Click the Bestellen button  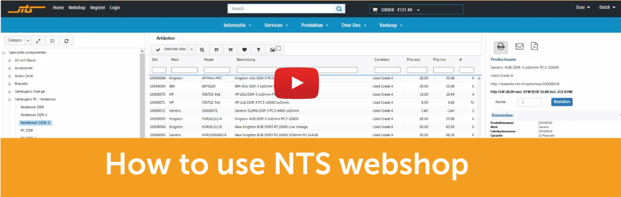562,102
